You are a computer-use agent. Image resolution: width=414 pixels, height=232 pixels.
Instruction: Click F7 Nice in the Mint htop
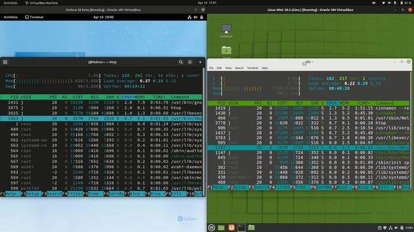tap(342, 188)
